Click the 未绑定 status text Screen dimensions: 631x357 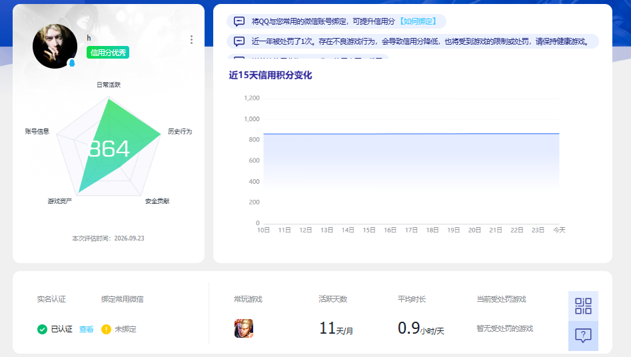pos(125,329)
